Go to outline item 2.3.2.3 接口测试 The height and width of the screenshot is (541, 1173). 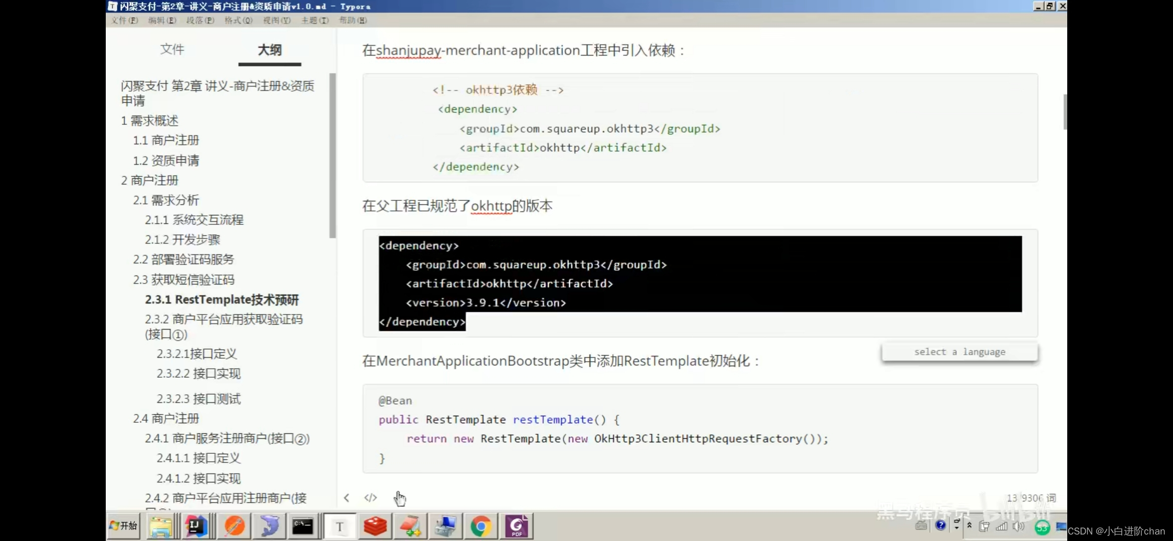point(199,399)
